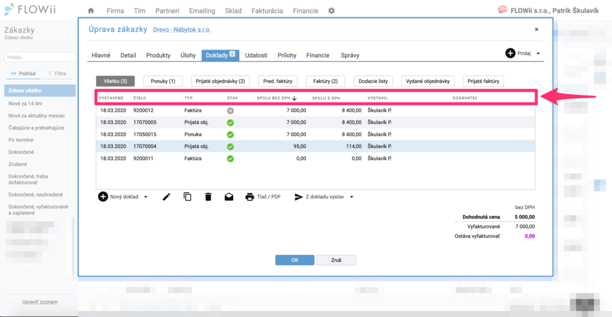Select sidebar item Dokončené, neuhradené
This screenshot has height=317, width=612.
35,194
